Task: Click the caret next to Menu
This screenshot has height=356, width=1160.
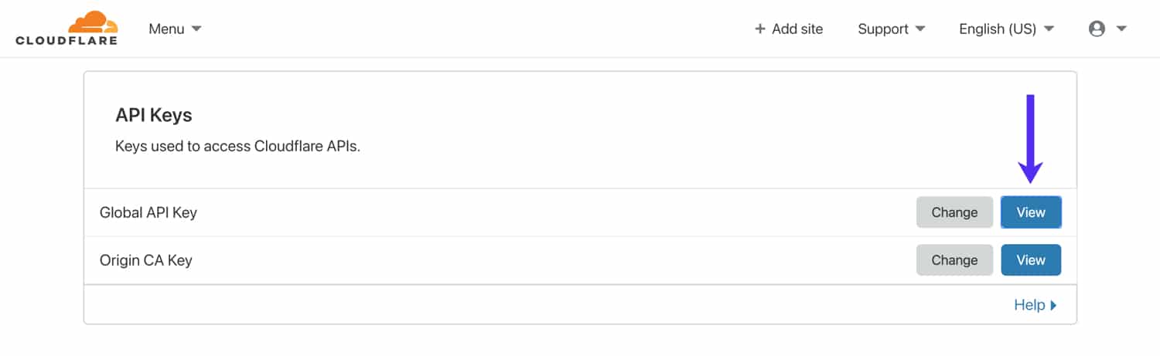Action: [x=196, y=29]
